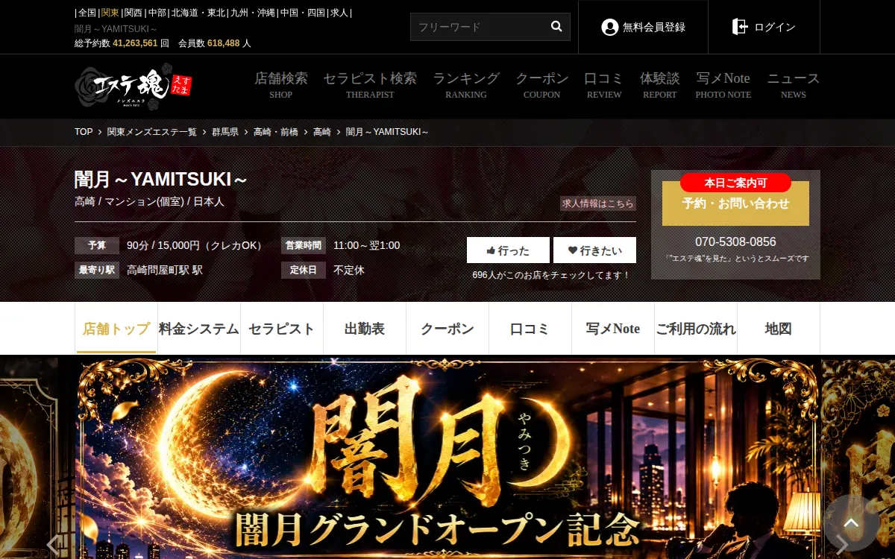Open クーポン COUPON menu
895x559 pixels.
coord(542,85)
